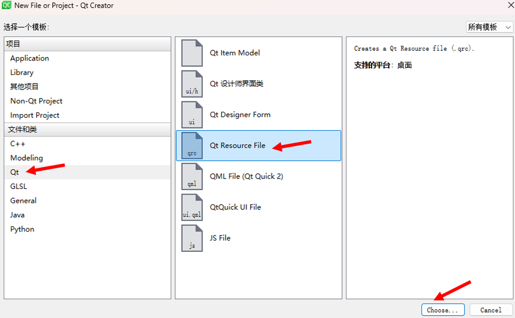The image size is (515, 318).
Task: Click the Choose... button
Action: [443, 310]
